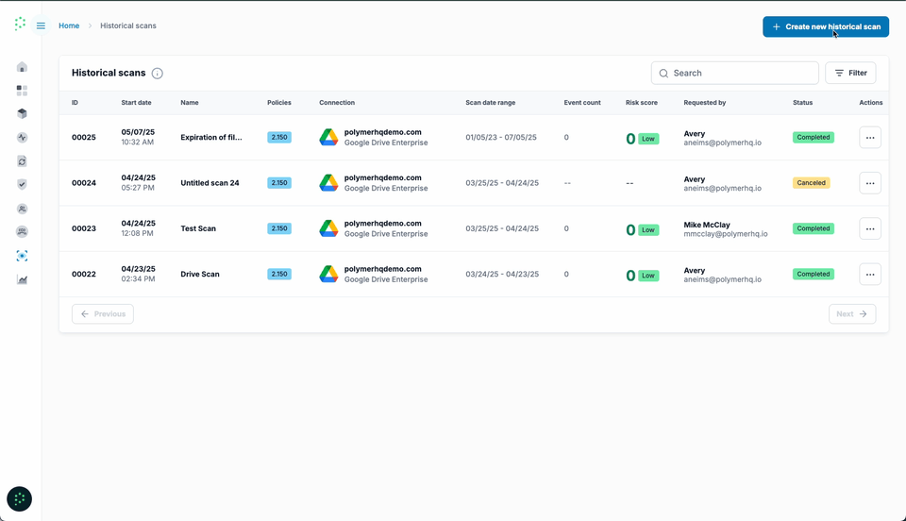This screenshot has height=521, width=906.
Task: Click requester Mike McClay
Action: pos(707,225)
